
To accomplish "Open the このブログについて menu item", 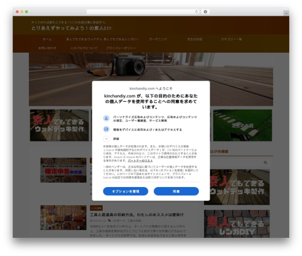I will [84, 48].
